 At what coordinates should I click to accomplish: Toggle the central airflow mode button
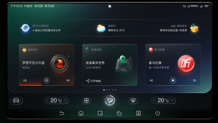(x=110, y=100)
